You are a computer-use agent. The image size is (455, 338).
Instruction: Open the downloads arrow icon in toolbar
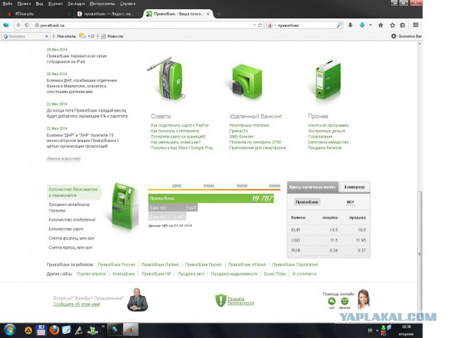point(350,26)
